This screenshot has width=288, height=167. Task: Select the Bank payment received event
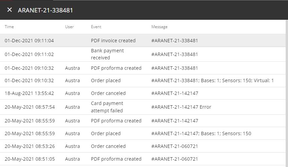pos(107,54)
